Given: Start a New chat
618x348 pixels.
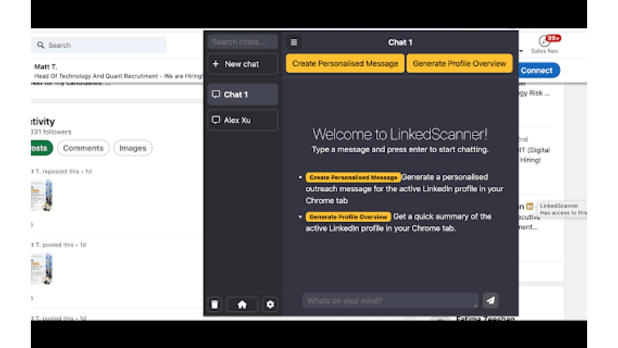Looking at the screenshot, I should tap(242, 64).
